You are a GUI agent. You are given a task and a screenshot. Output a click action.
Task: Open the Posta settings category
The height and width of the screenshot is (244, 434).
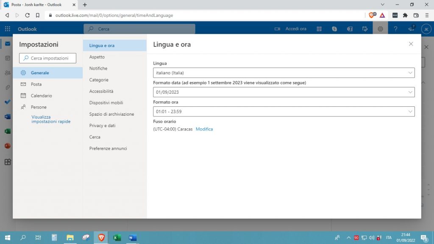coord(36,84)
